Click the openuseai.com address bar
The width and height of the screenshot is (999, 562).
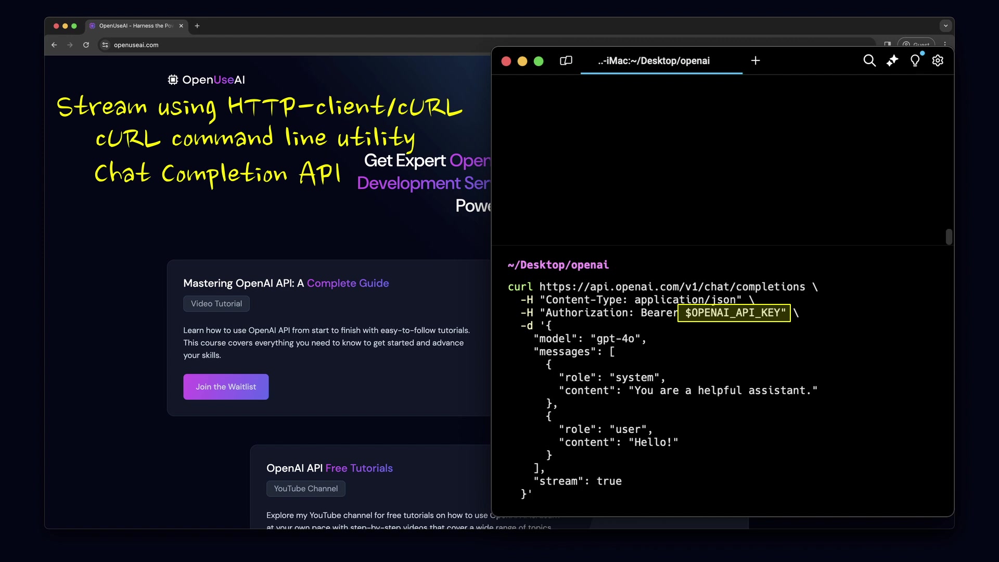pyautogui.click(x=486, y=45)
